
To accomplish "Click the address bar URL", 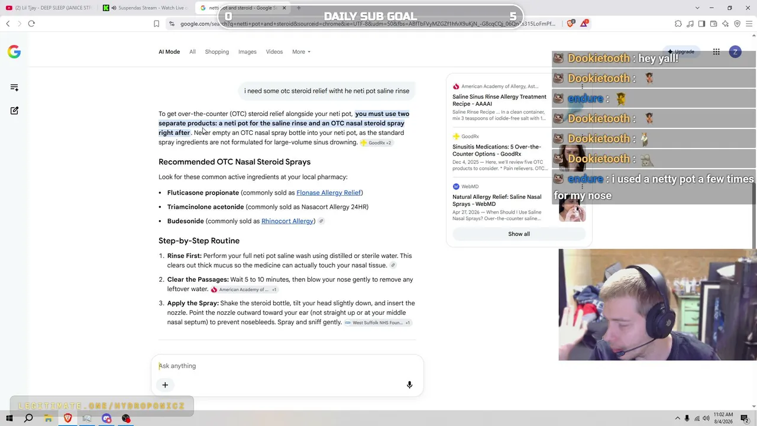I will click(367, 24).
